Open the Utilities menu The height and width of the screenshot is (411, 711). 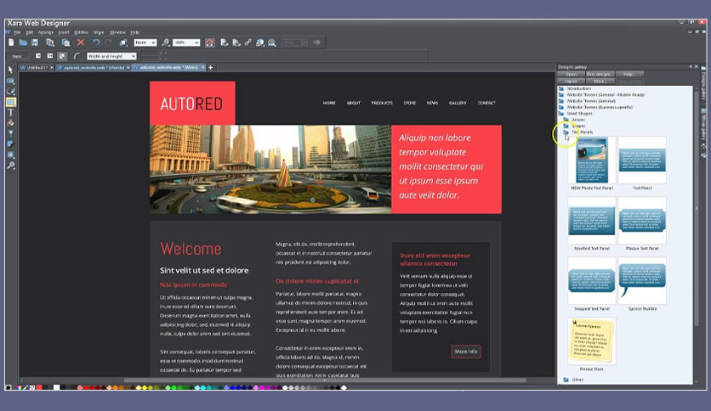81,32
